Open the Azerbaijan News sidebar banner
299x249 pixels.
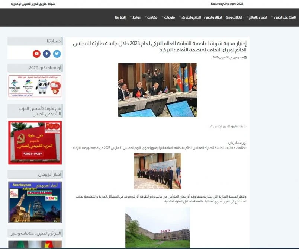[x=35, y=202]
